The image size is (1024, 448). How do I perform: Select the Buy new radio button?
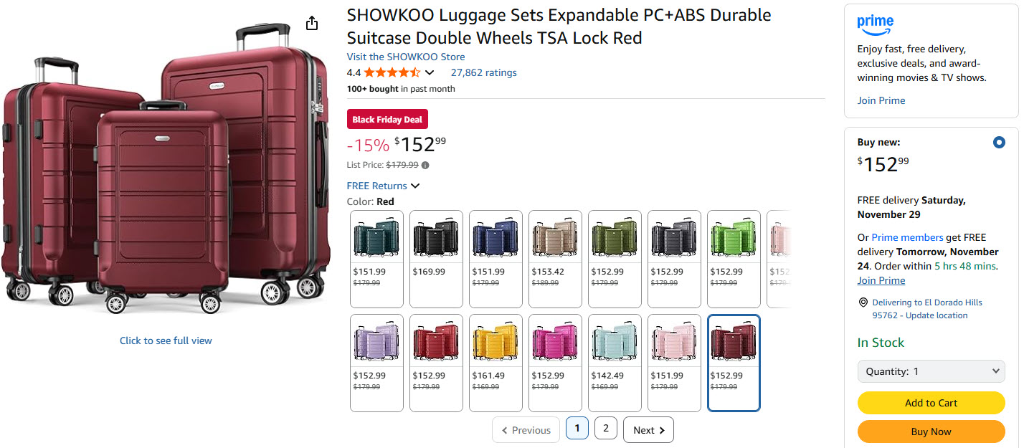click(999, 143)
